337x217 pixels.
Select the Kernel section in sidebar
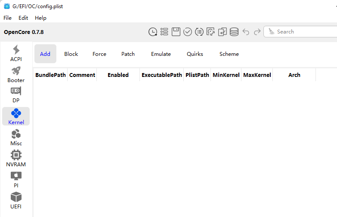pos(16,116)
